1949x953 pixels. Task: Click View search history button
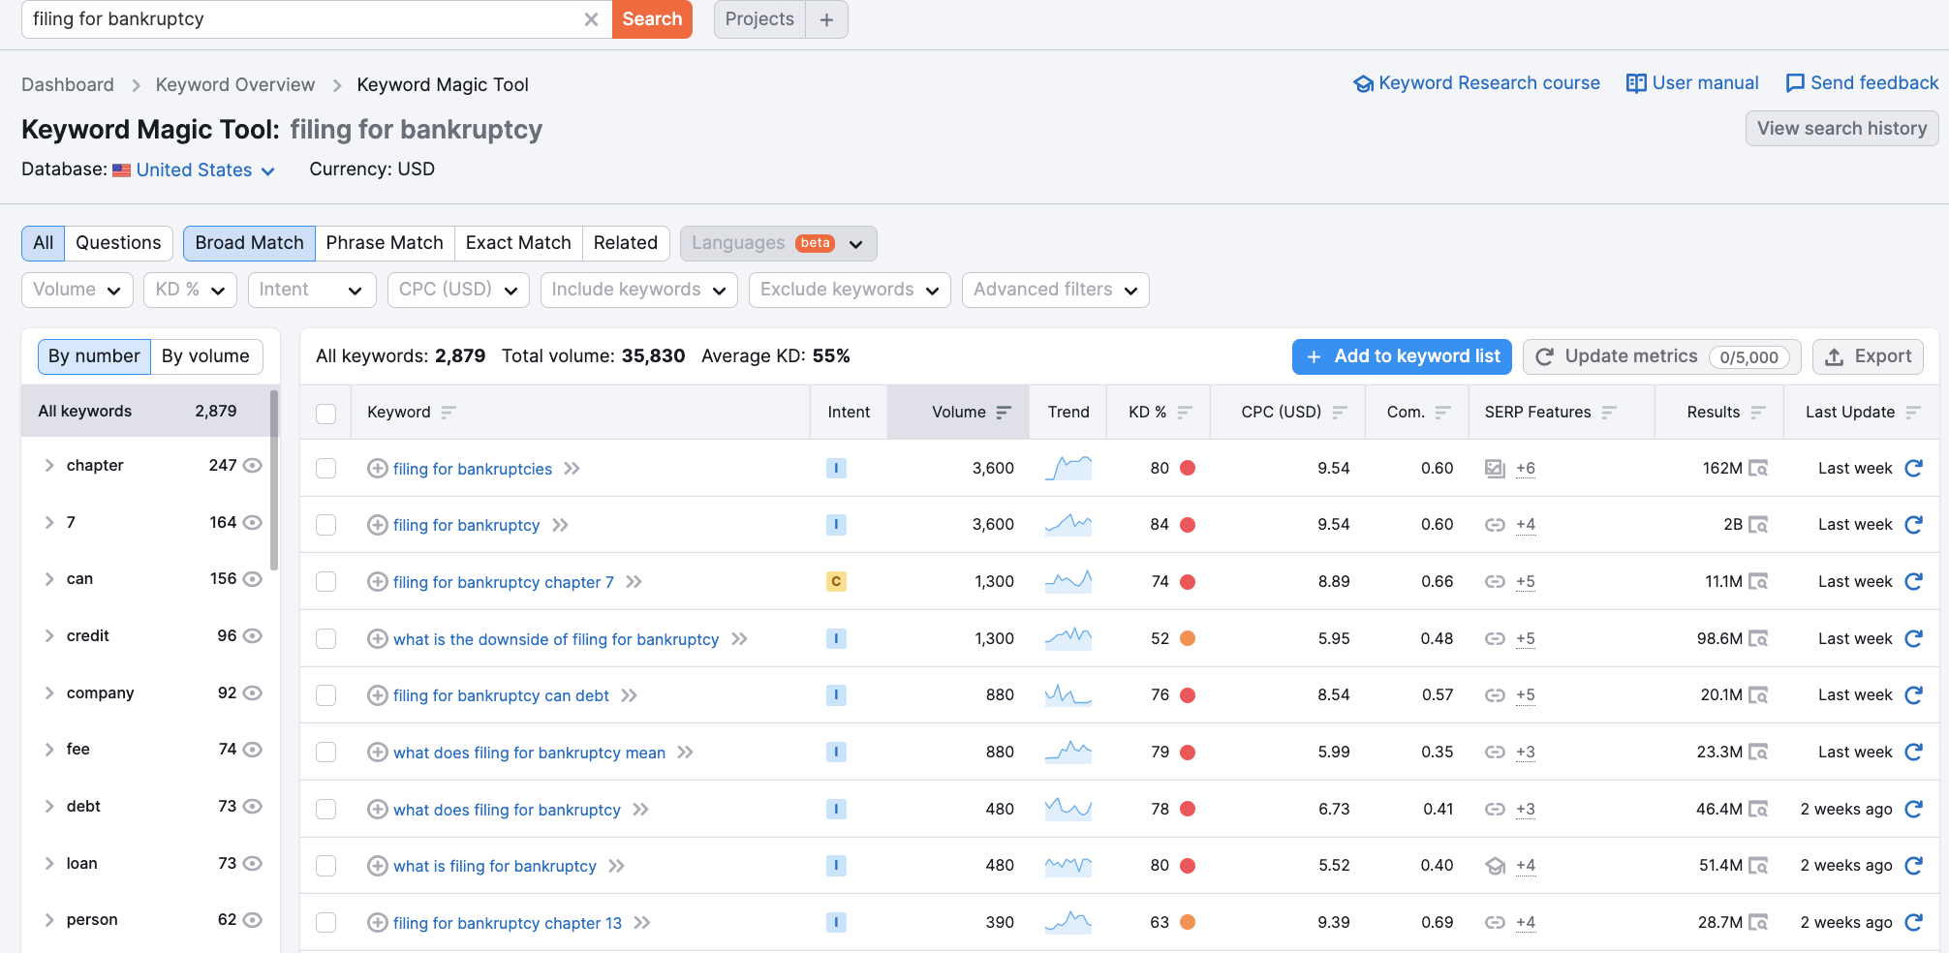tap(1841, 129)
